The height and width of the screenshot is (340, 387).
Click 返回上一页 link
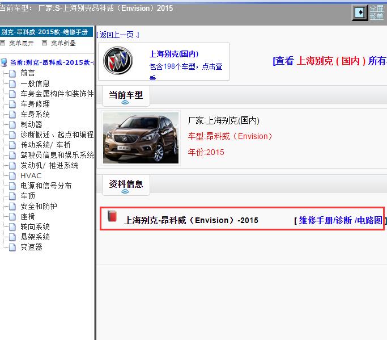(x=118, y=35)
